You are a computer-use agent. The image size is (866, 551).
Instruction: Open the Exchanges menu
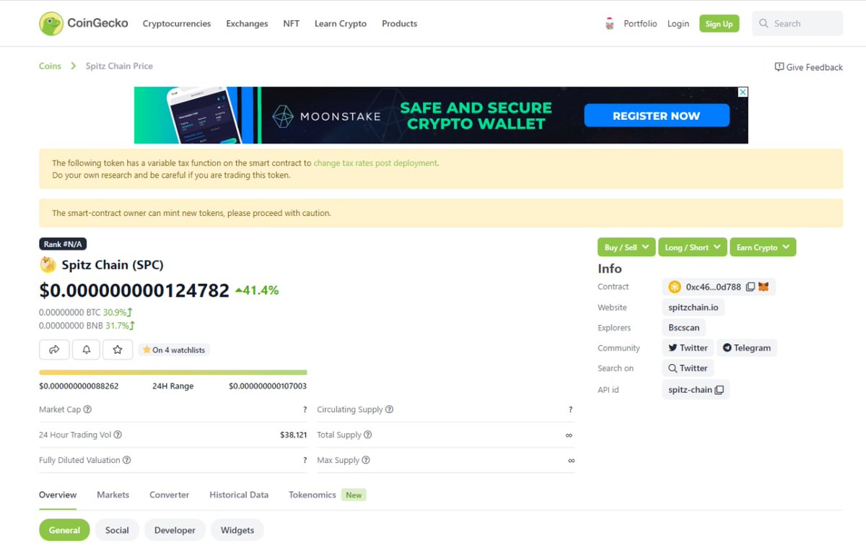(247, 24)
